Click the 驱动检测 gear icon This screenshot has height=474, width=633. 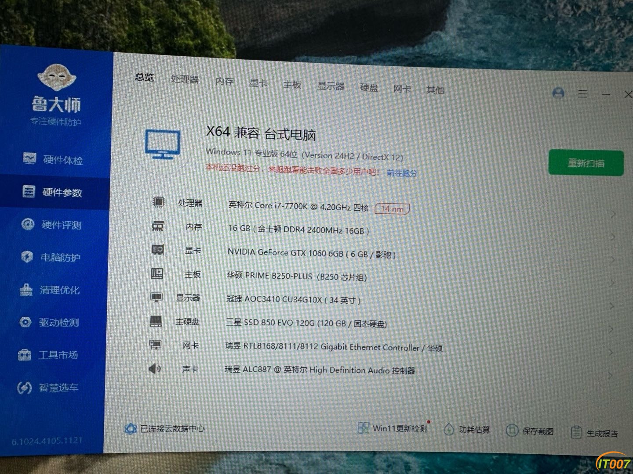point(25,322)
